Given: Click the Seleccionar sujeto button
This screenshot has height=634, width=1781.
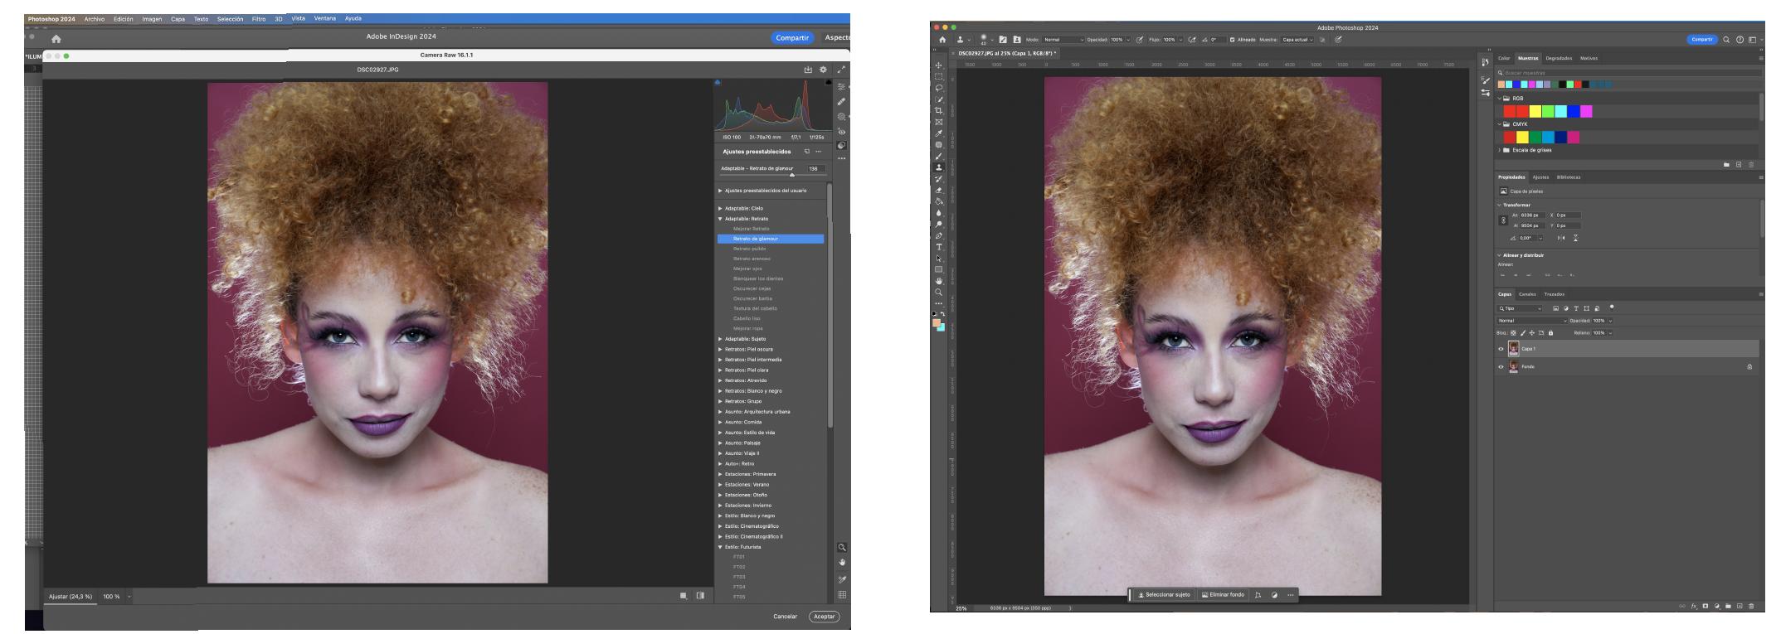Looking at the screenshot, I should tap(1163, 595).
